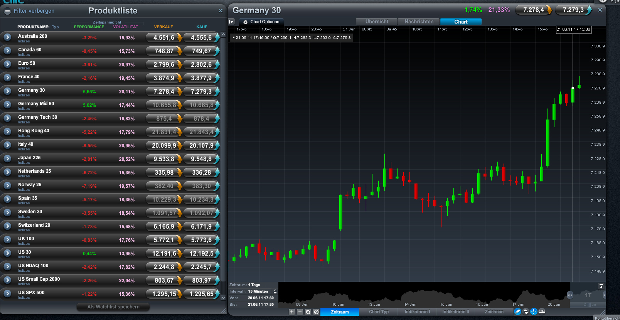Click the France 40 row arrow icon

(x=7, y=77)
